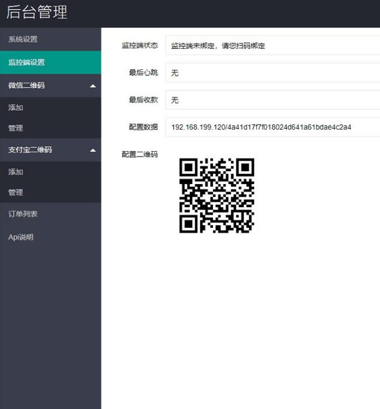Image resolution: width=380 pixels, height=409 pixels.
Task: Open 系统设置 in the sidebar
Action: pos(50,39)
